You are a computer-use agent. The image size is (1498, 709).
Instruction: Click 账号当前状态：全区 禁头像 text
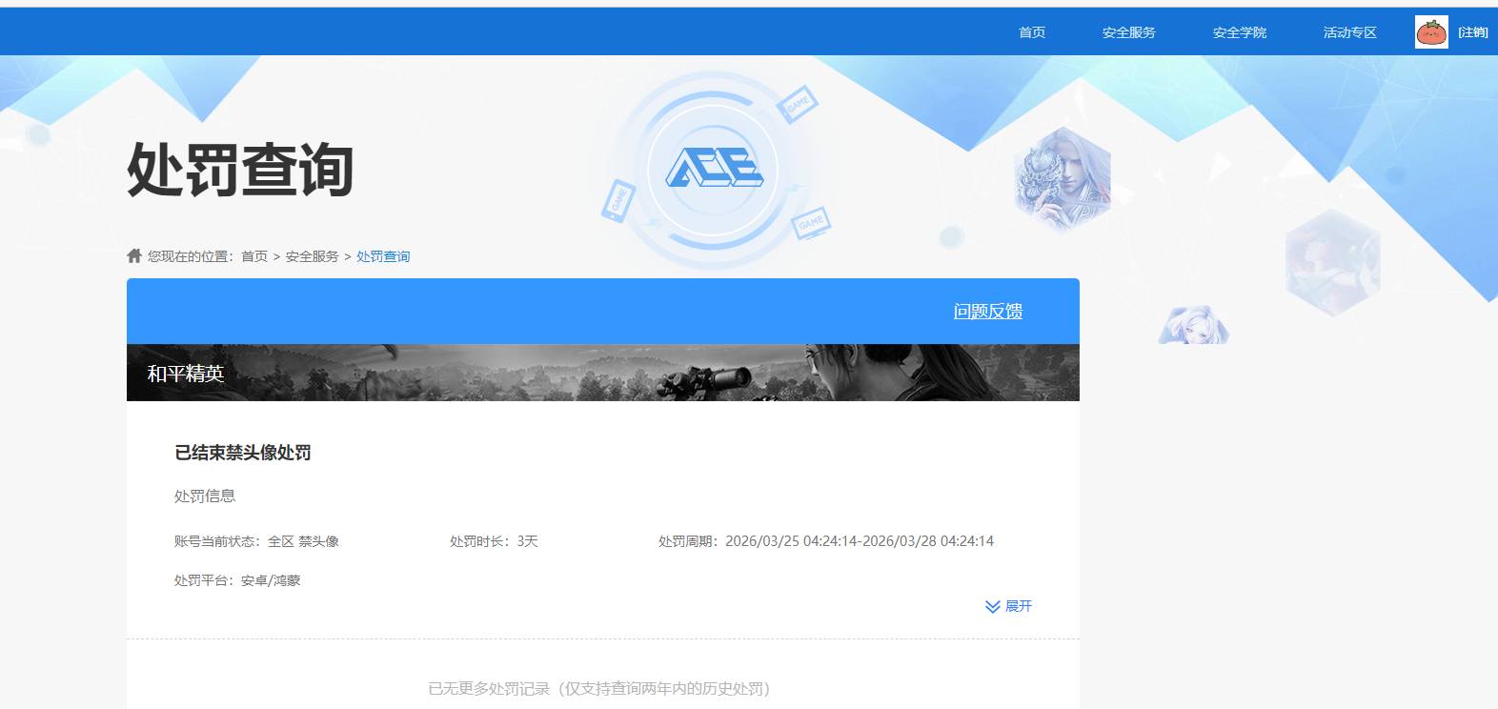pos(256,541)
